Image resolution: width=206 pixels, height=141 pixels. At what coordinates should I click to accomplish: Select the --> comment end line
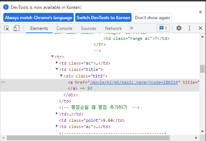pos(97,51)
